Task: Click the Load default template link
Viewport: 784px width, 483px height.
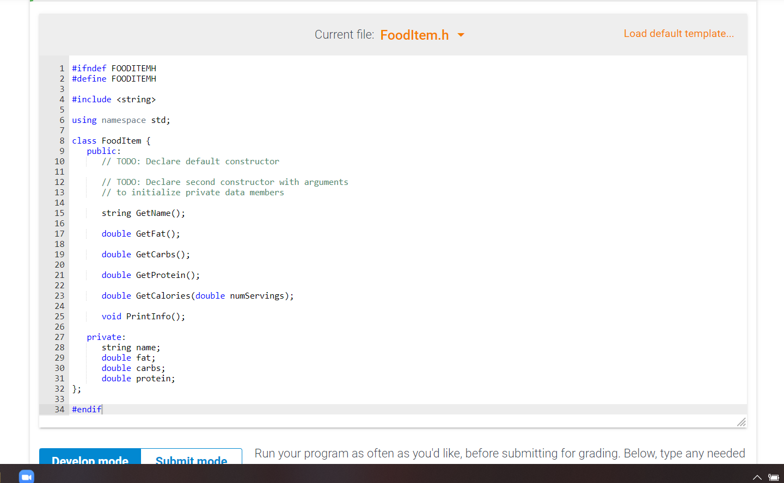Action: click(x=678, y=33)
